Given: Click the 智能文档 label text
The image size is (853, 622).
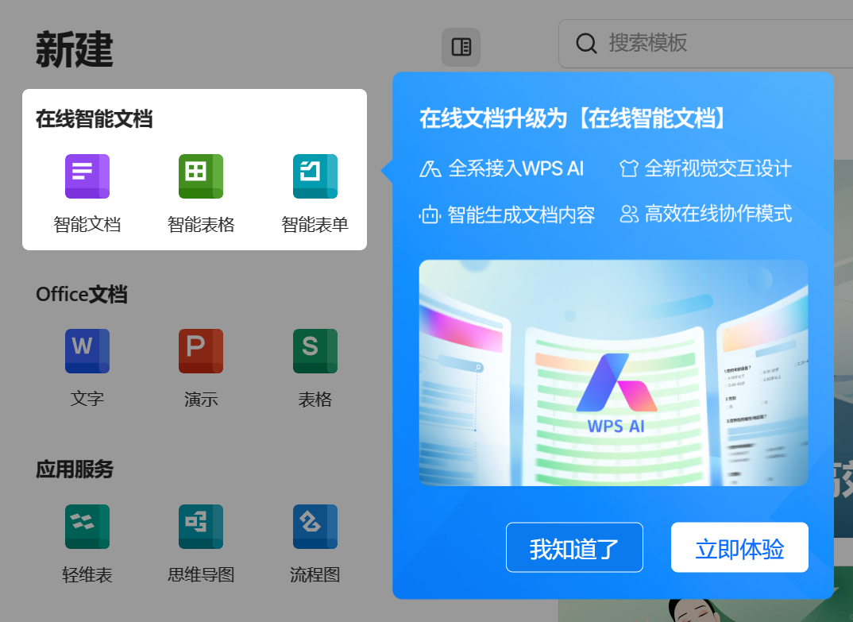Looking at the screenshot, I should pos(87,224).
